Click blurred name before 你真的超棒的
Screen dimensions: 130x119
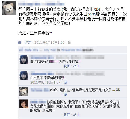click(x=38, y=102)
